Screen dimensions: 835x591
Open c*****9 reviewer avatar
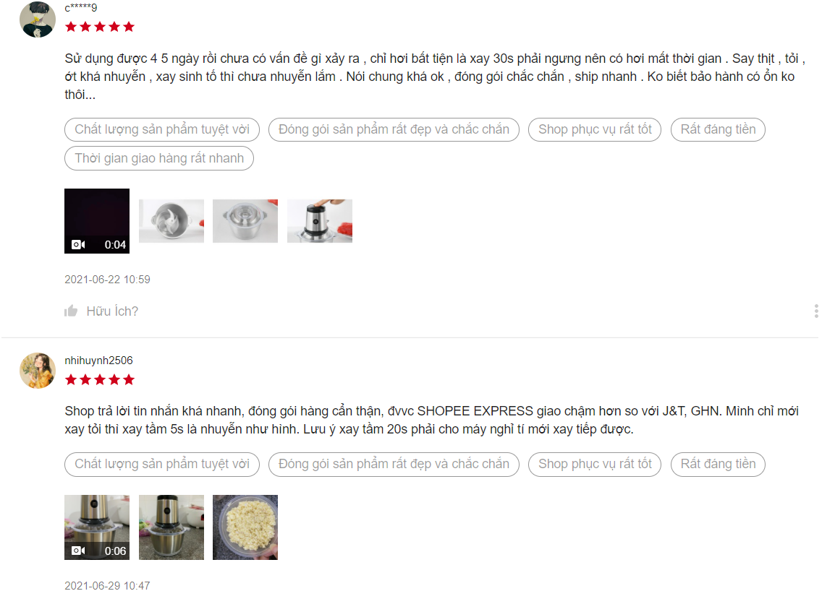click(x=38, y=20)
